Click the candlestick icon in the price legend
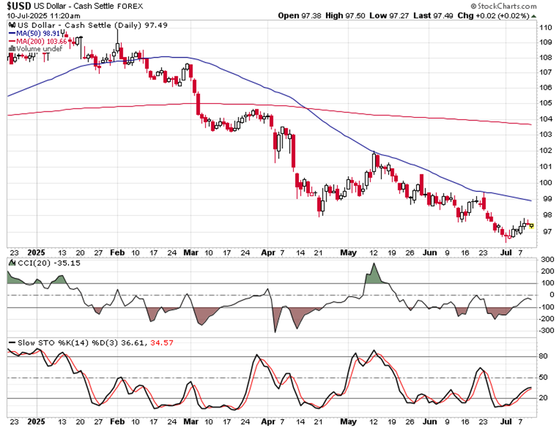 12,26
